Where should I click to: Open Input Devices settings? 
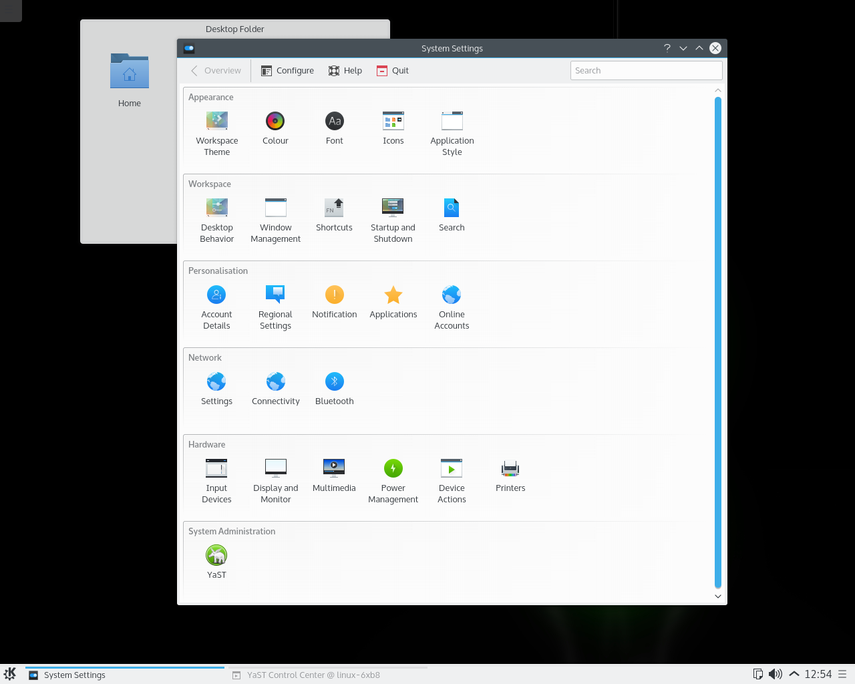(217, 481)
